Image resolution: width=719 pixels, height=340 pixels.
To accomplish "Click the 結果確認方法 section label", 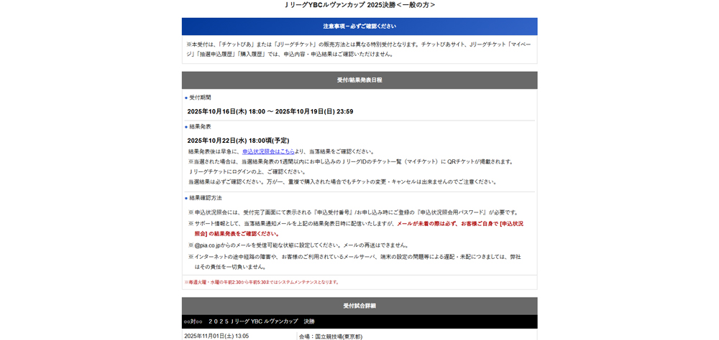I will 206,198.
